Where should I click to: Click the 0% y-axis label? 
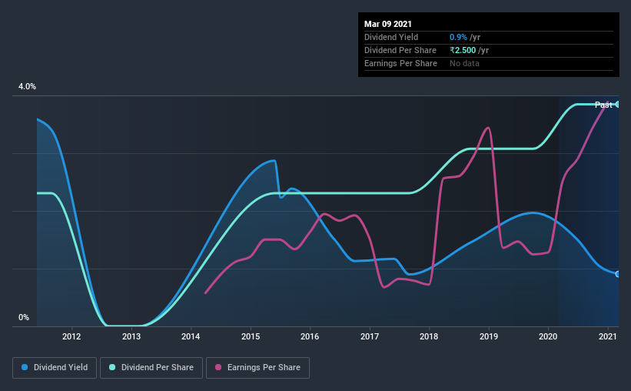pos(24,318)
